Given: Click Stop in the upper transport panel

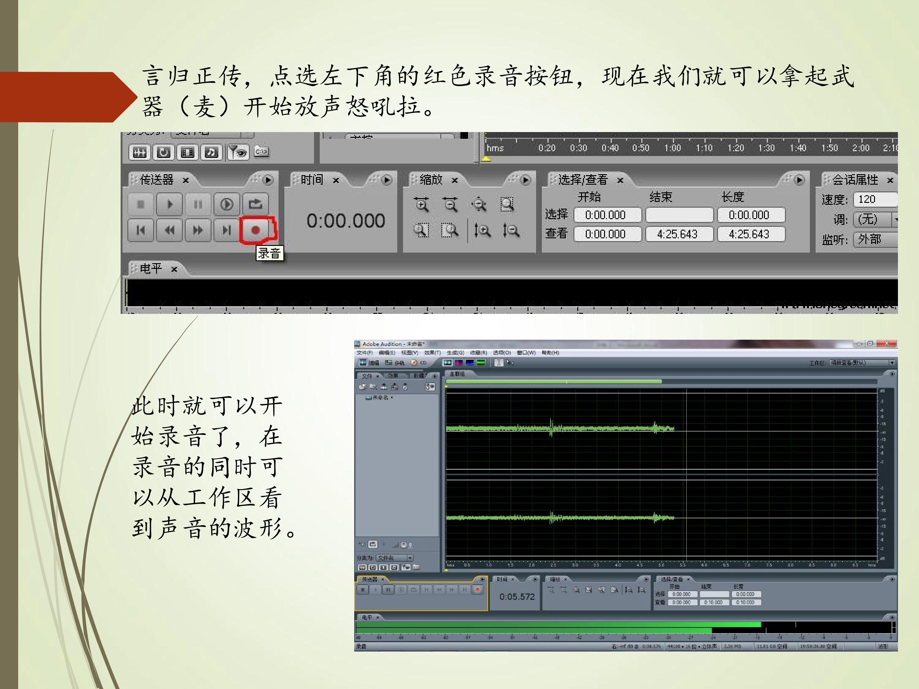Looking at the screenshot, I should click(140, 204).
